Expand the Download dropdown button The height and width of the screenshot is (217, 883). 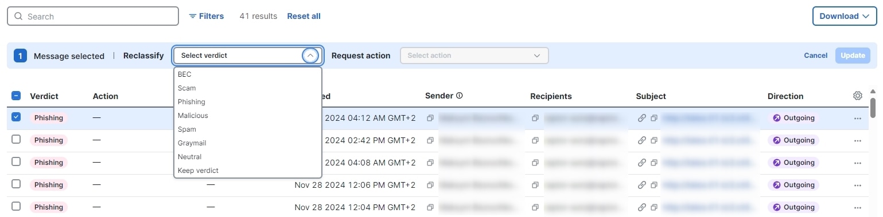pos(845,16)
